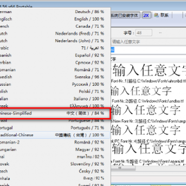The height and width of the screenshot is (186, 186).
Task: Choose Brazil Portuguese / 84 % entry
Action: [x=55, y=121]
